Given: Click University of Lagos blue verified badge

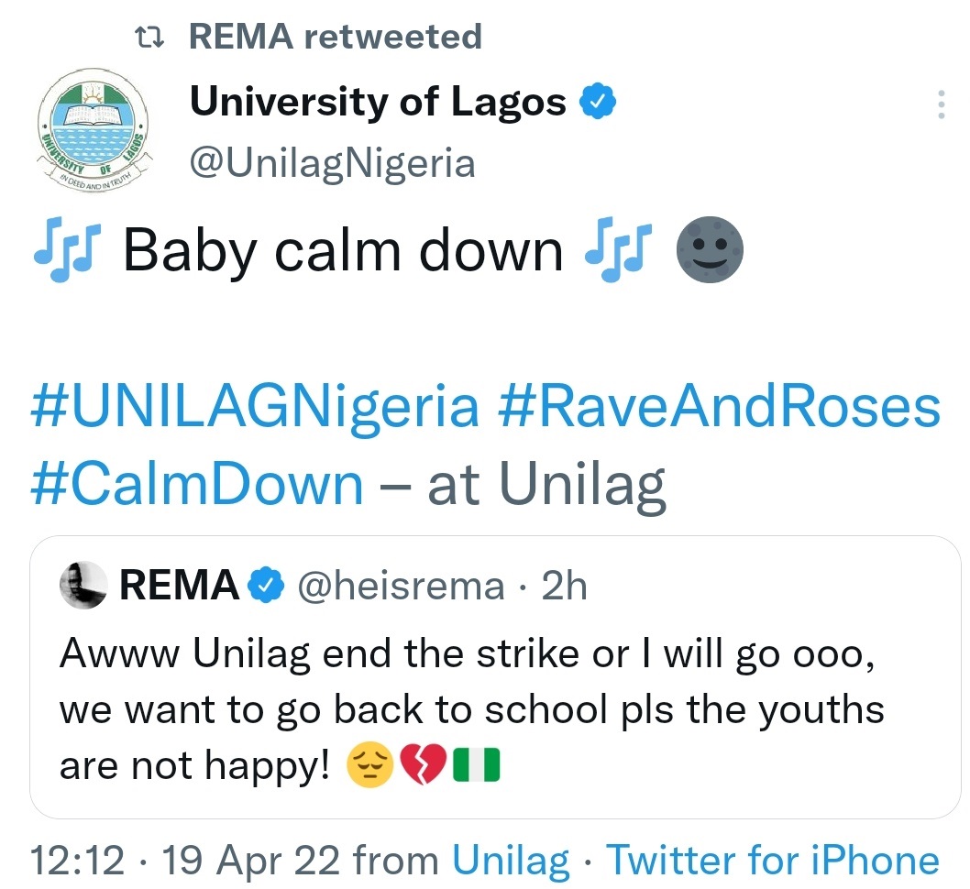Looking at the screenshot, I should tap(598, 103).
